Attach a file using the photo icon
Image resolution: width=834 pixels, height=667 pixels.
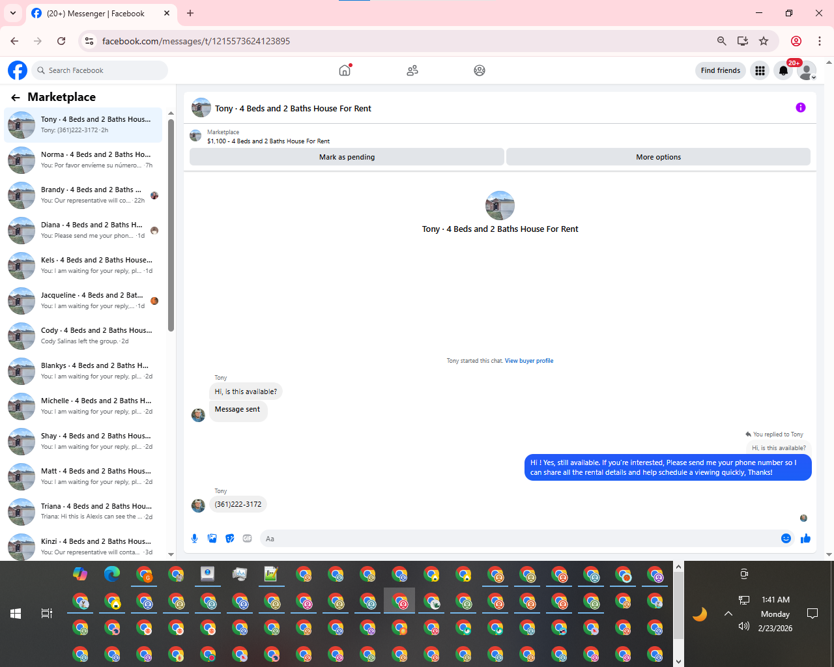pos(212,538)
